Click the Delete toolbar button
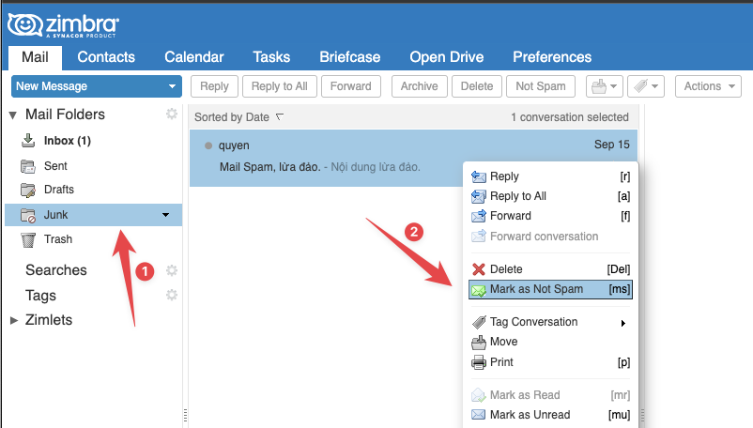 tap(477, 86)
